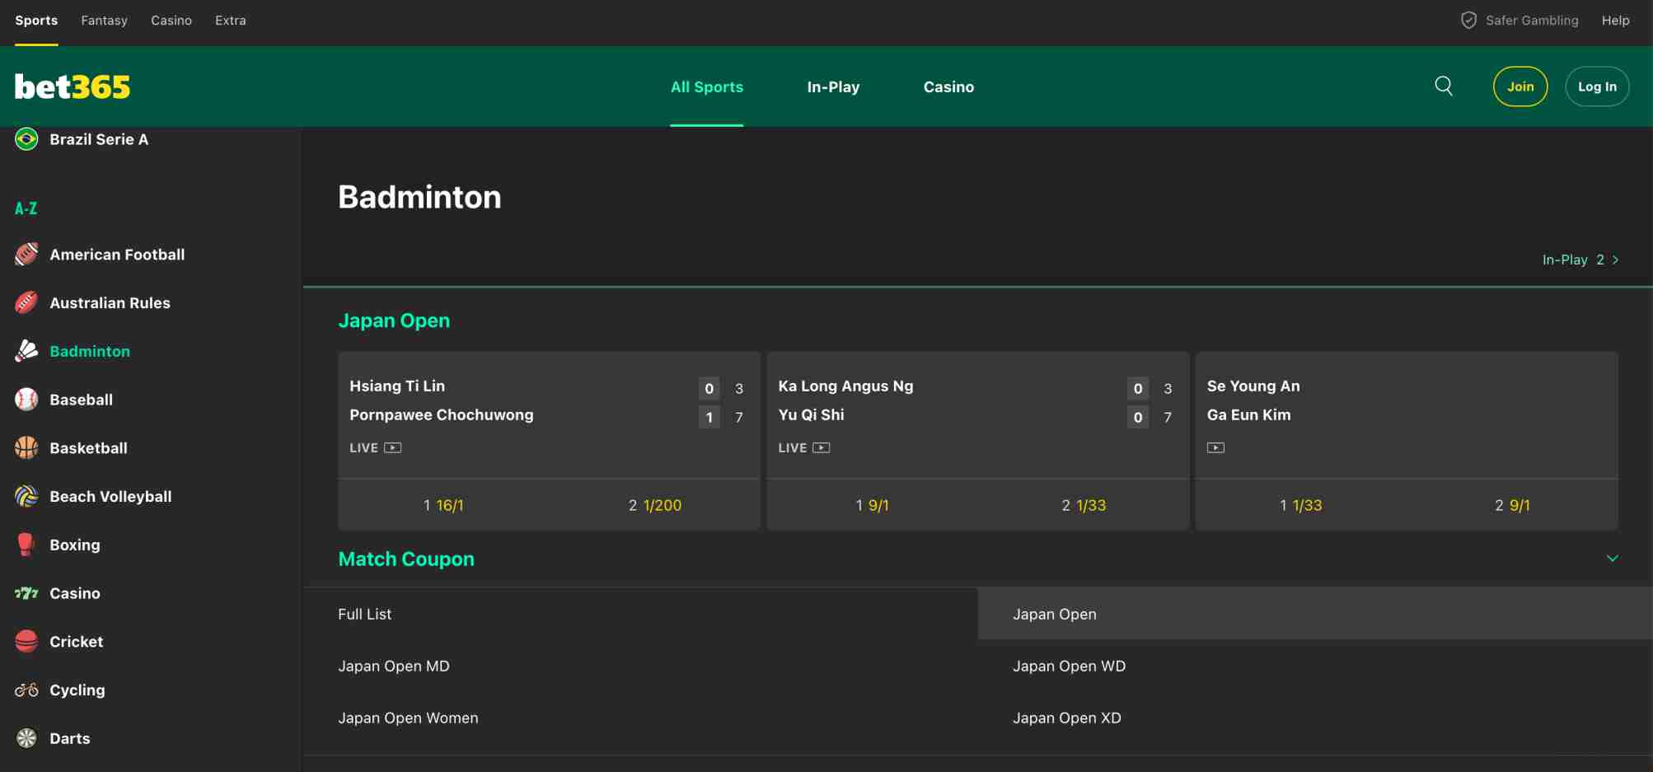The image size is (1653, 772).
Task: Click the Safer Gambling shield icon
Action: [x=1468, y=21]
